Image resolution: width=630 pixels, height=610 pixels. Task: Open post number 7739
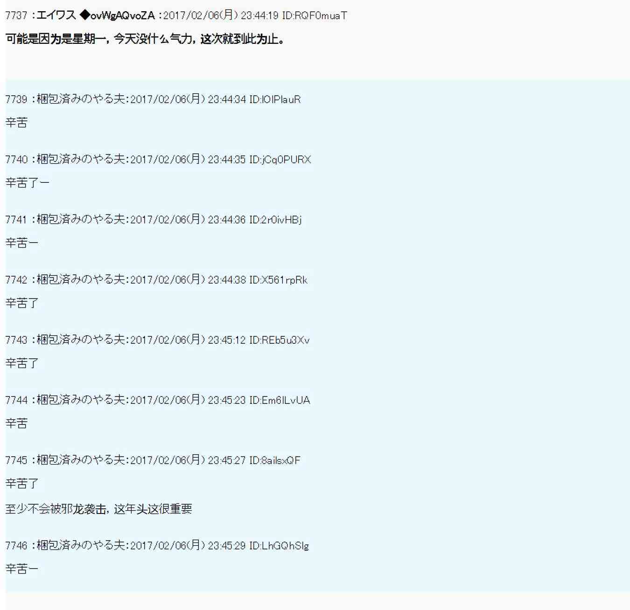(16, 99)
